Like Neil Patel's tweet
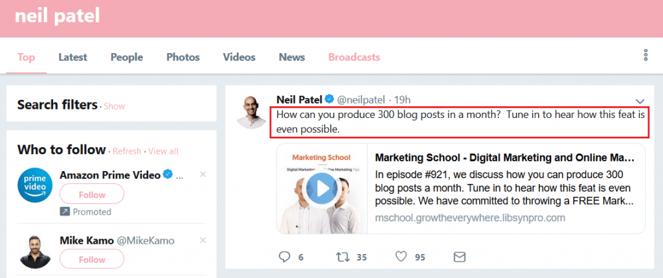Screen dimensions: 663x278 (x=401, y=257)
